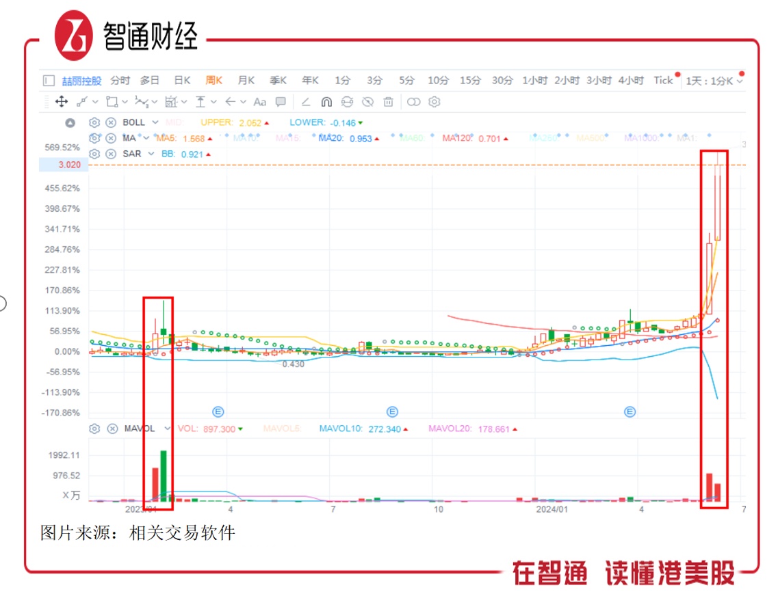Open the wave tool dropdown arrow
Image resolution: width=778 pixels, height=609 pixels.
click(155, 102)
